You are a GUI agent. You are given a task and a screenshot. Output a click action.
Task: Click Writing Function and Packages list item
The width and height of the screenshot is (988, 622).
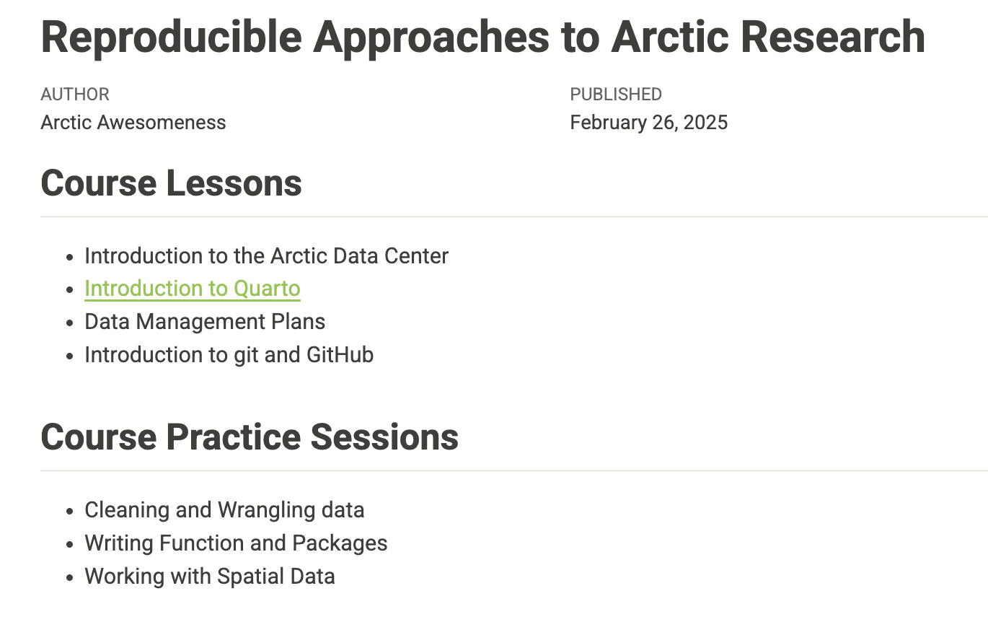tap(236, 543)
